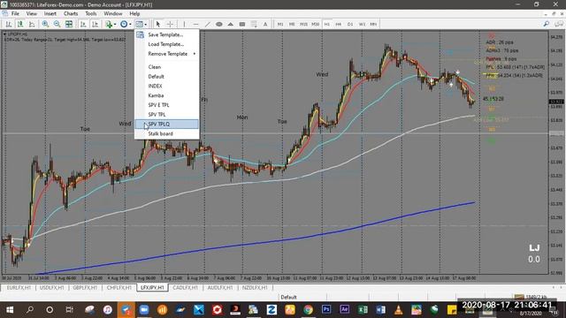Switch to the USDLFX,H1 chart tab

(51, 288)
